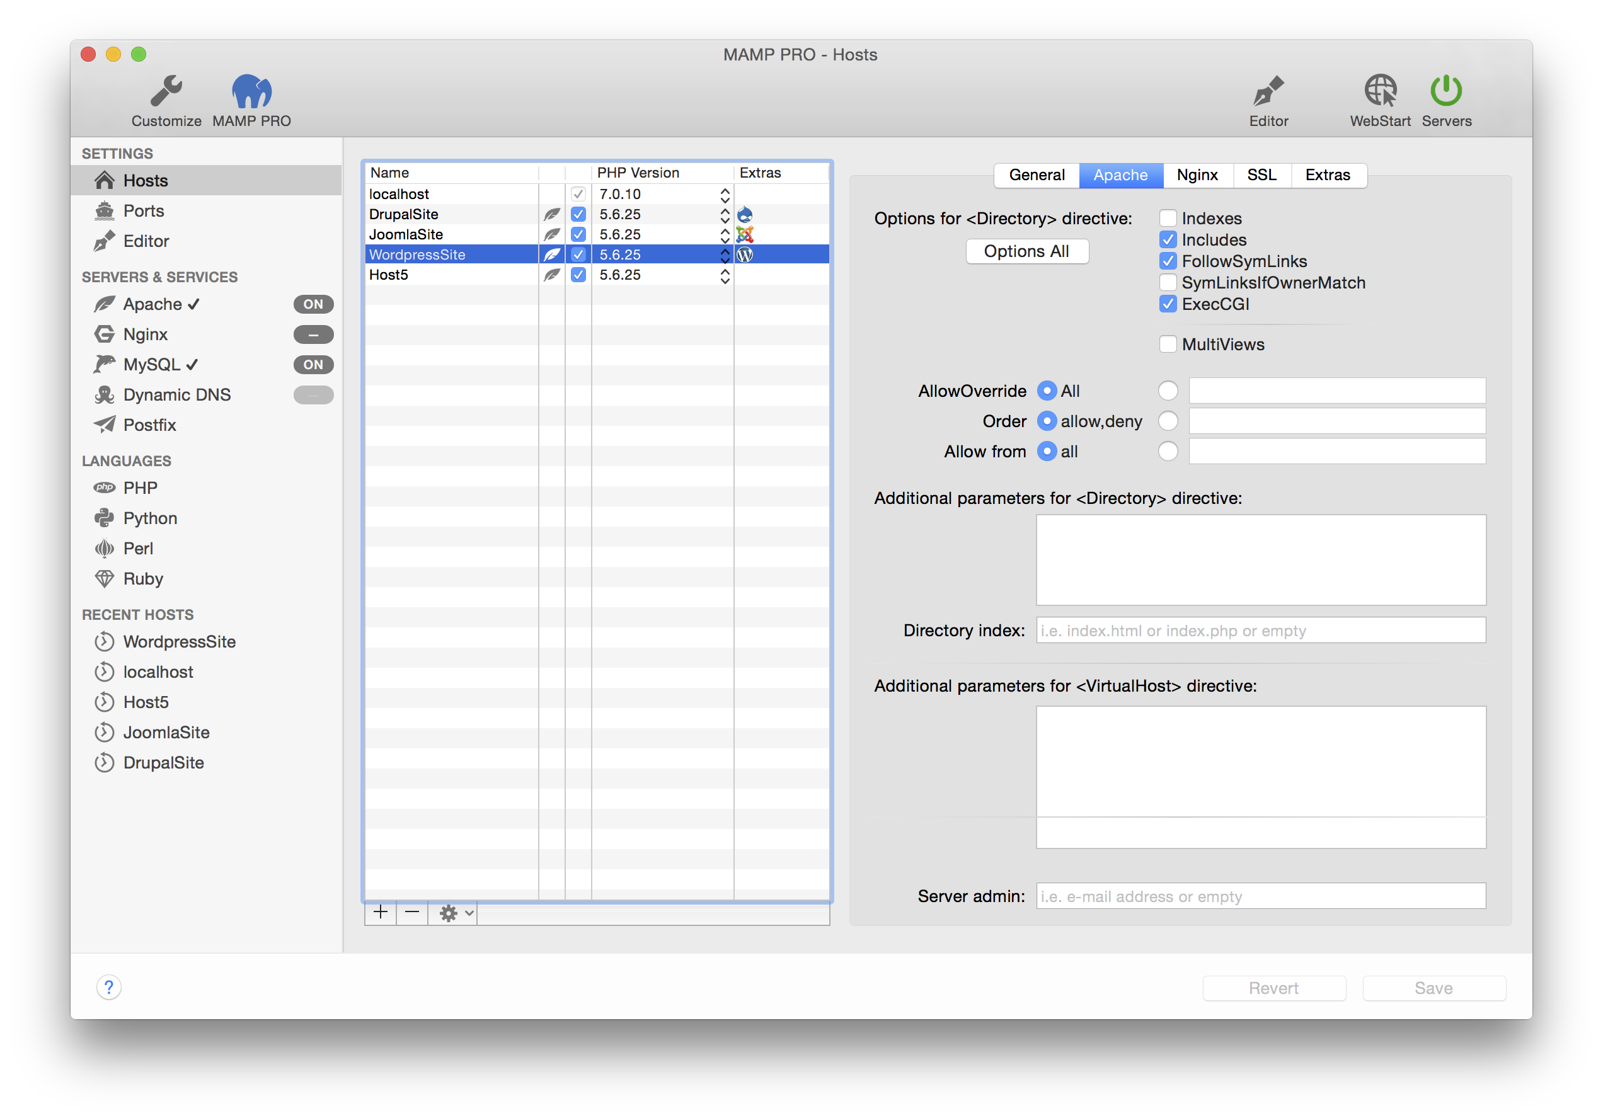Switch to the SSL tab
The width and height of the screenshot is (1603, 1120).
point(1261,175)
